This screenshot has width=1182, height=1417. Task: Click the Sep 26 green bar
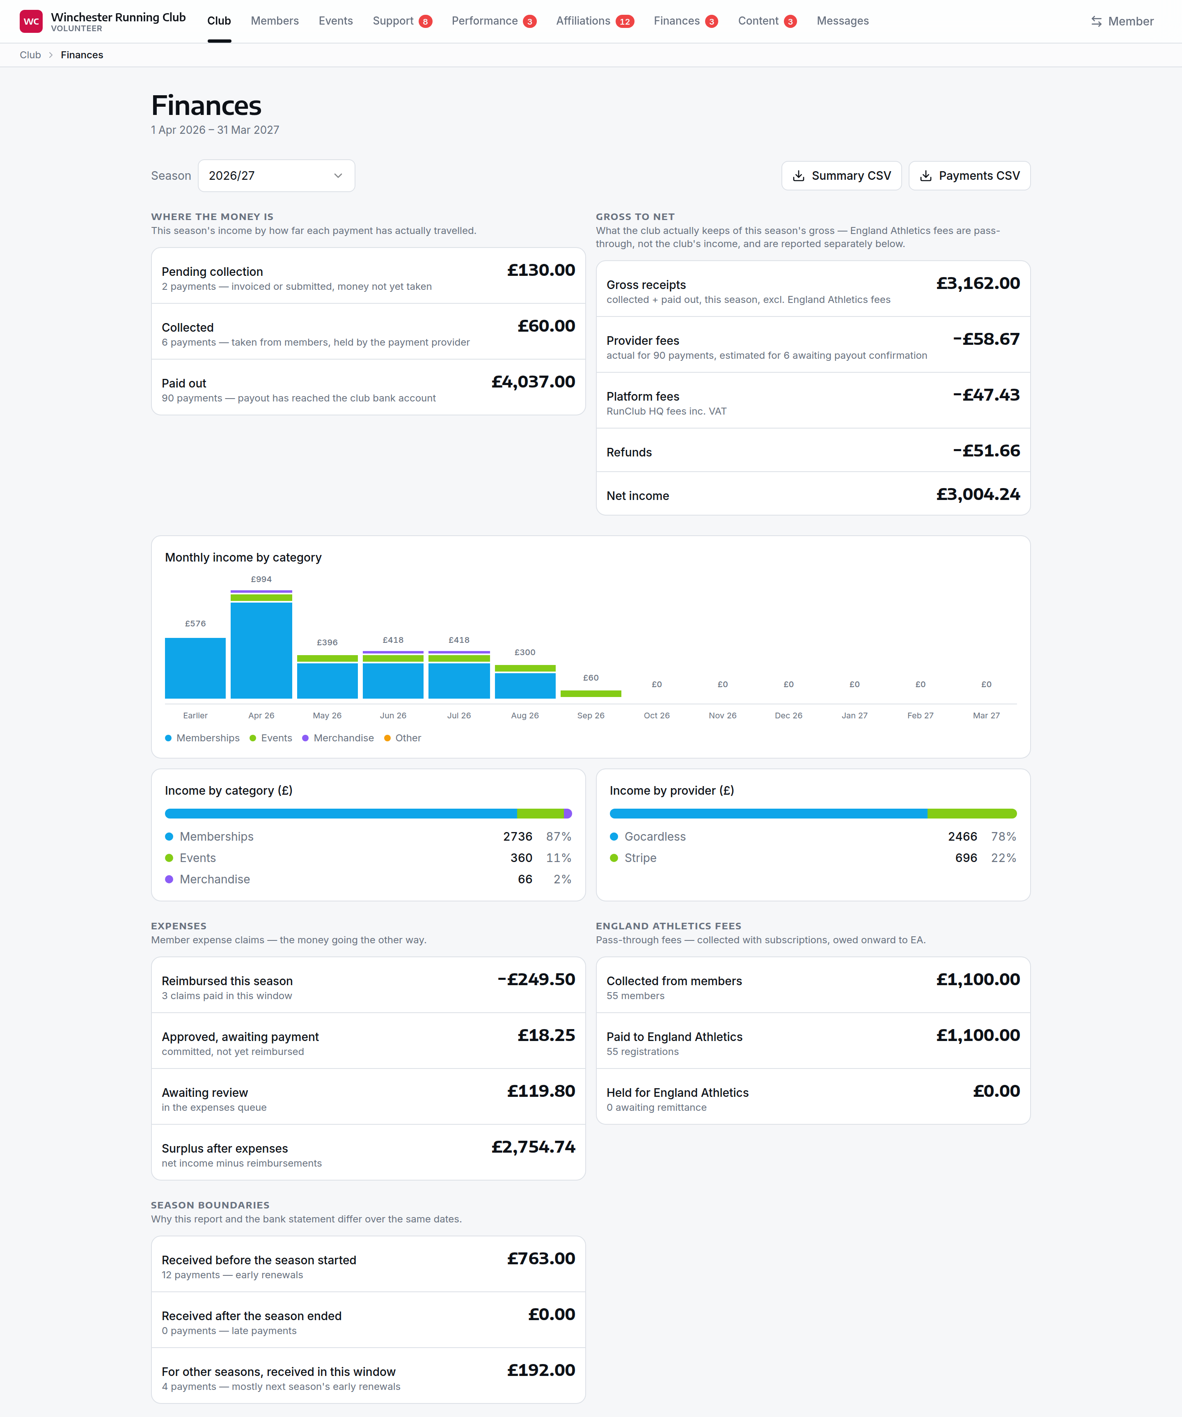[591, 694]
